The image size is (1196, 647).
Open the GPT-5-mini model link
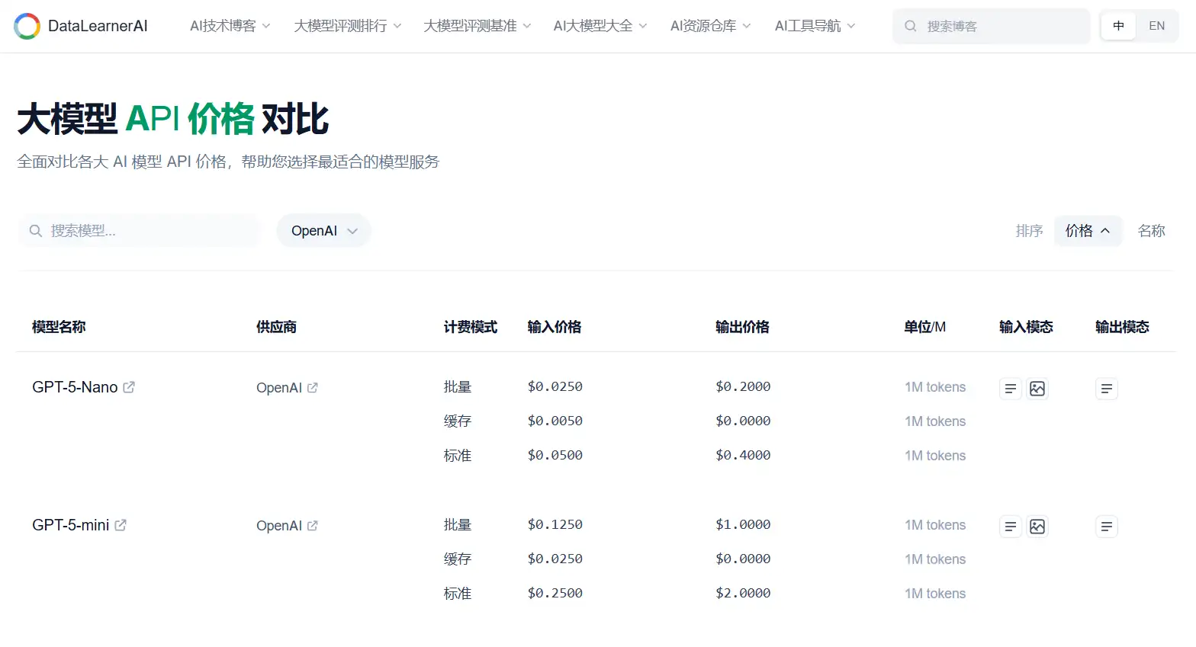click(70, 525)
